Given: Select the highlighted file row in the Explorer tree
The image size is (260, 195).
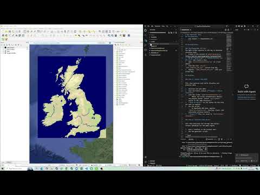Looking at the screenshot, I should (x=164, y=44).
